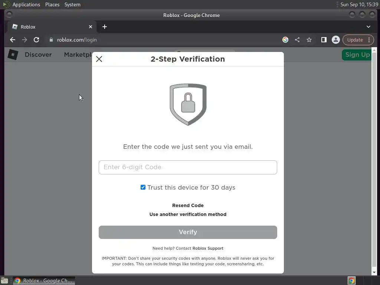Close the Roblox browser tab

pos(91,27)
